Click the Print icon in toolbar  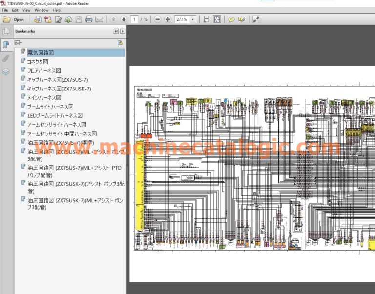[x=89, y=20]
